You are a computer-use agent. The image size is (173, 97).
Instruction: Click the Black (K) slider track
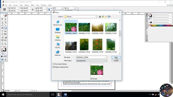point(161,22)
